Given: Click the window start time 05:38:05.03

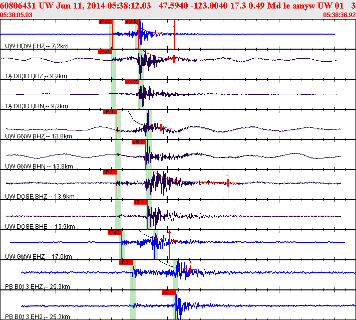Looking at the screenshot, I should click(x=16, y=15).
